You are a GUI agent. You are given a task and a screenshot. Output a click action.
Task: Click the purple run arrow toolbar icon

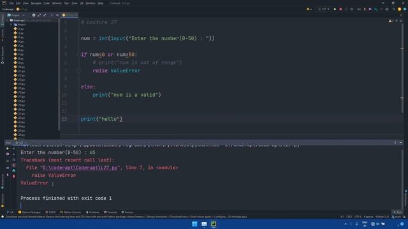tap(370, 9)
